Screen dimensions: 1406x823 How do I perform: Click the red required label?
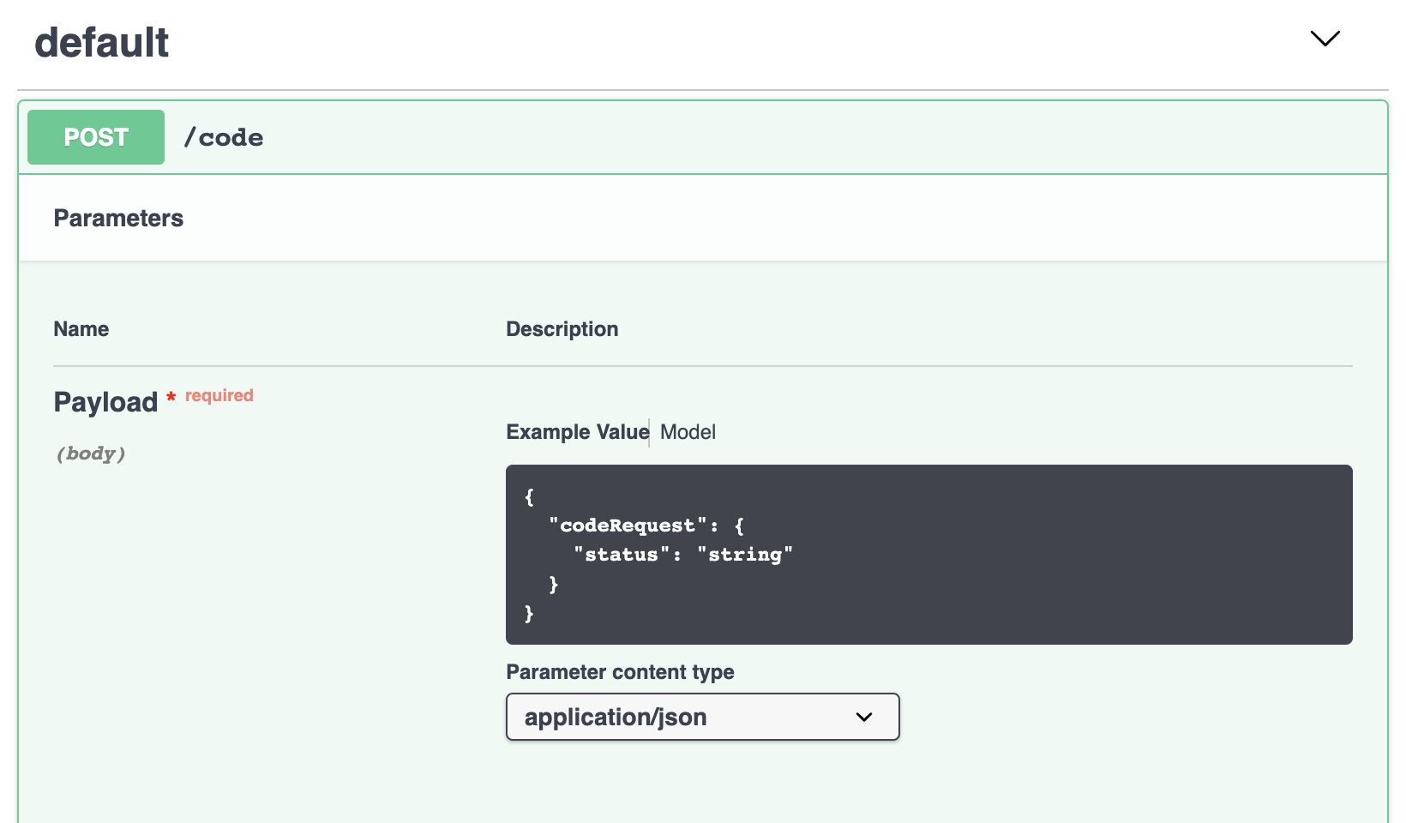[219, 395]
